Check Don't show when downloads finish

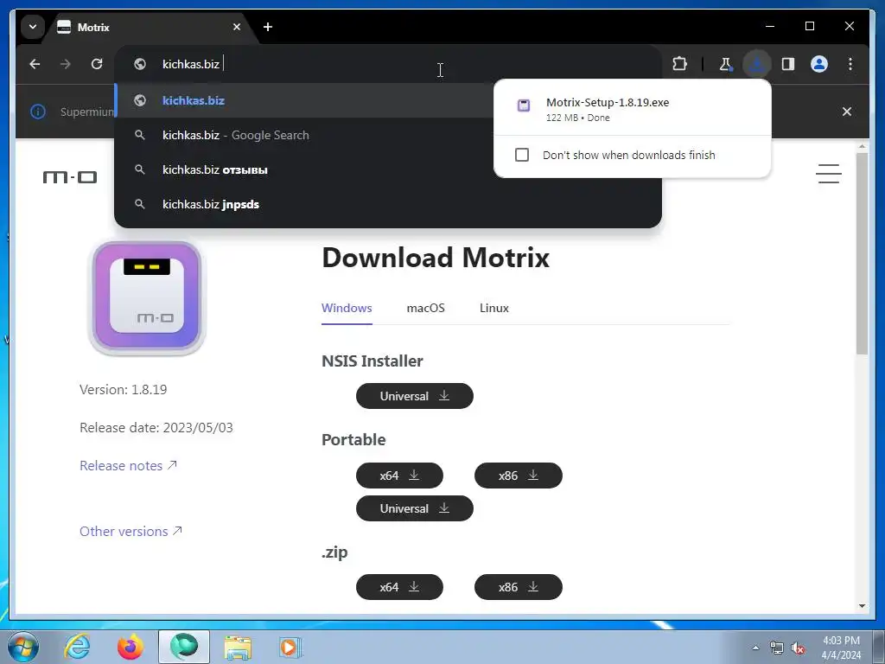click(x=521, y=155)
